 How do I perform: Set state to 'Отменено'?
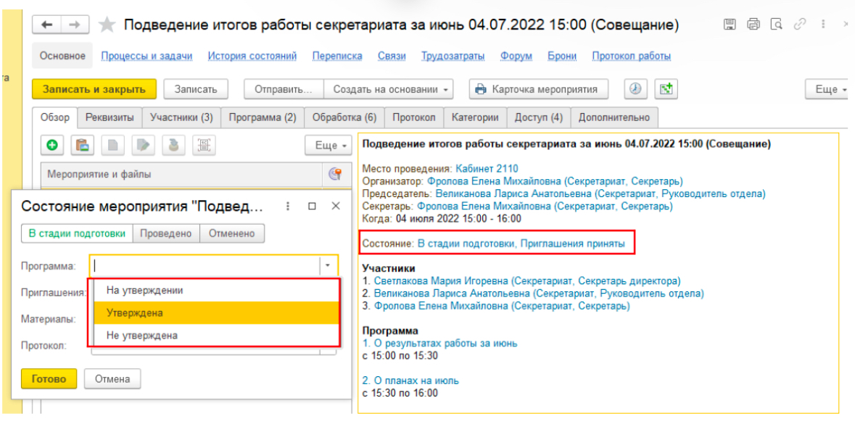(232, 233)
